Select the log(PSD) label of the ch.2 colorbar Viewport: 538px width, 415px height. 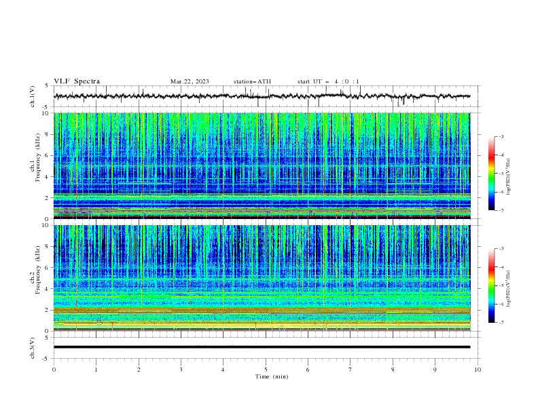point(509,289)
